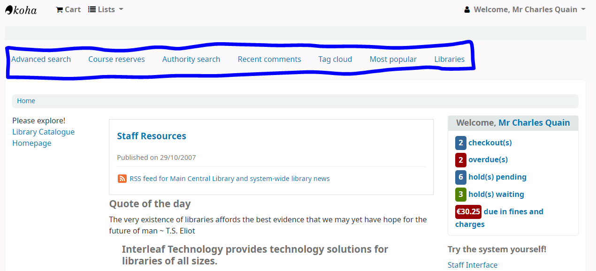View the 6 hold(s) pending
596x271 pixels.
point(491,177)
